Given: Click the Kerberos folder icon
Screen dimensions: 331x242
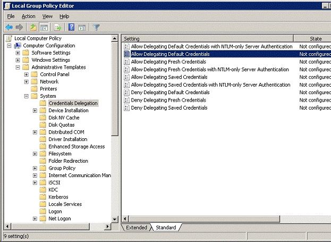Looking at the screenshot, I should [43, 197].
